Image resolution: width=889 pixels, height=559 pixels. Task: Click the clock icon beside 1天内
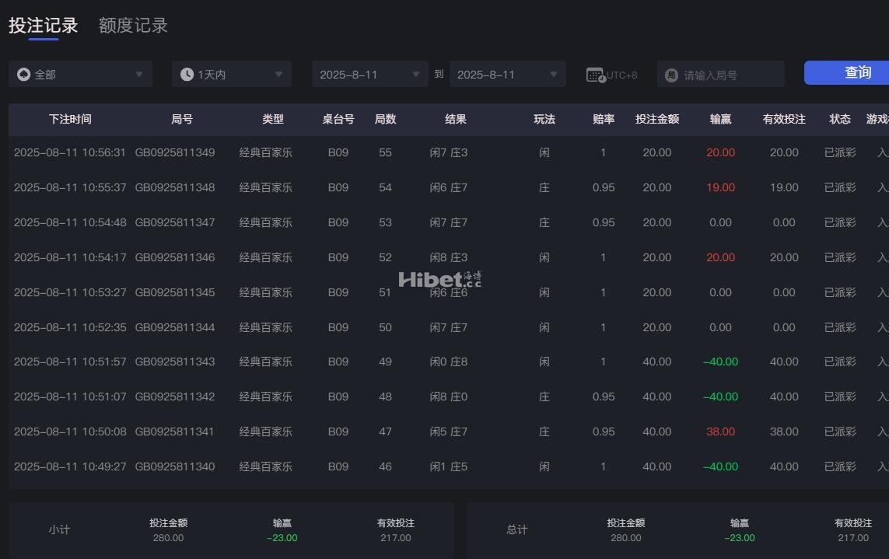(x=187, y=75)
